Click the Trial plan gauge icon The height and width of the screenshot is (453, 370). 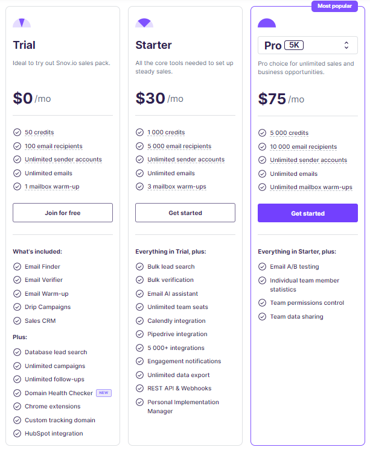click(22, 23)
